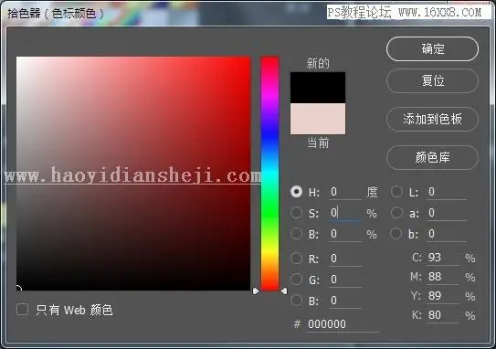Viewport: 496px width, 349px height.
Task: Reset values with the 复位 button
Action: (432, 80)
